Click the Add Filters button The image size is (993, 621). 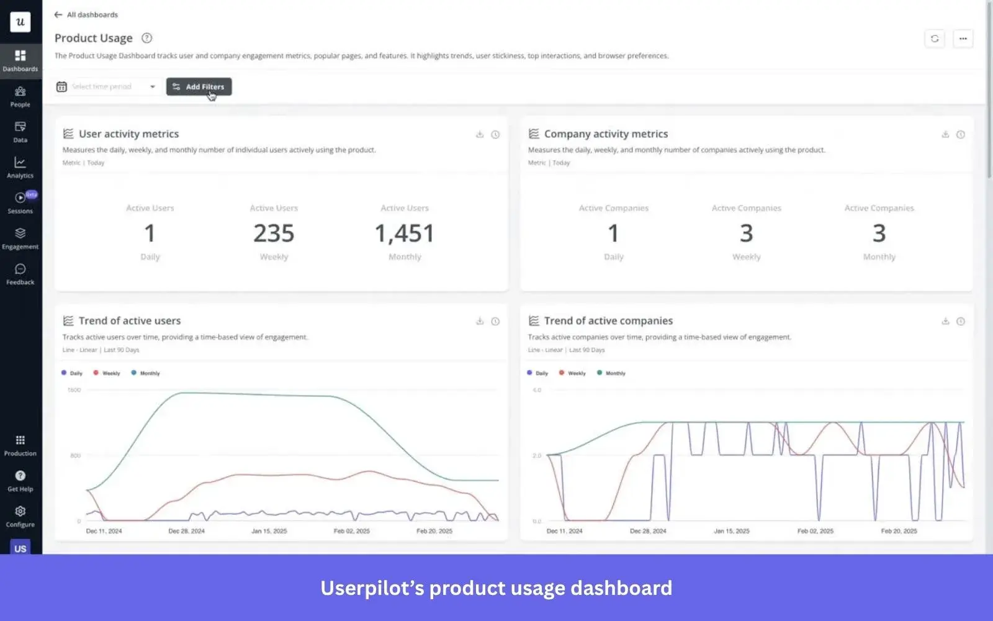199,86
